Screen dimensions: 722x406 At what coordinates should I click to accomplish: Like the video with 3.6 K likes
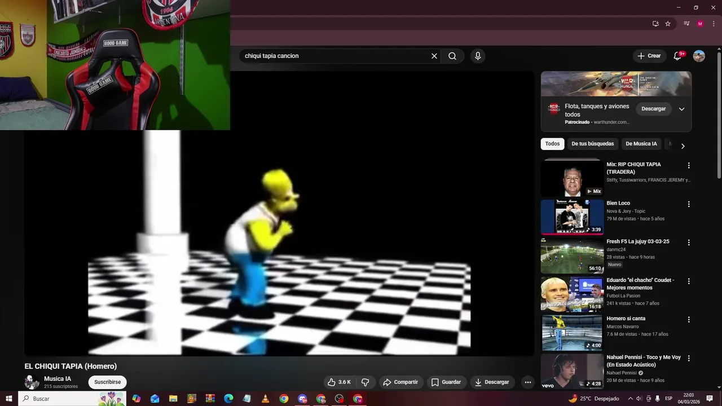(x=339, y=382)
